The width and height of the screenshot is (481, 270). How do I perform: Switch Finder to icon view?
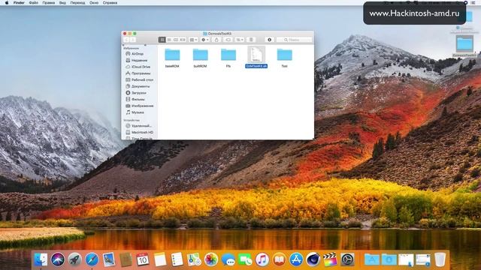(162, 40)
